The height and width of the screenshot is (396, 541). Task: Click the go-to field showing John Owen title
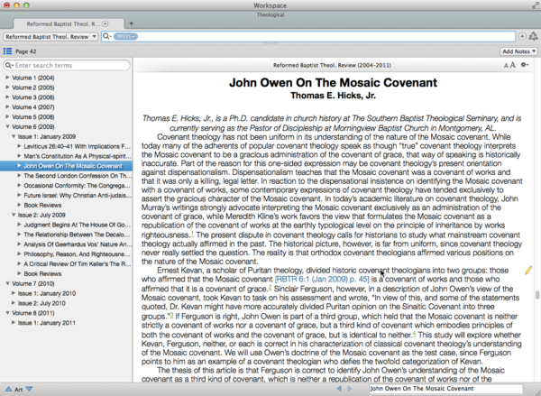click(x=445, y=389)
